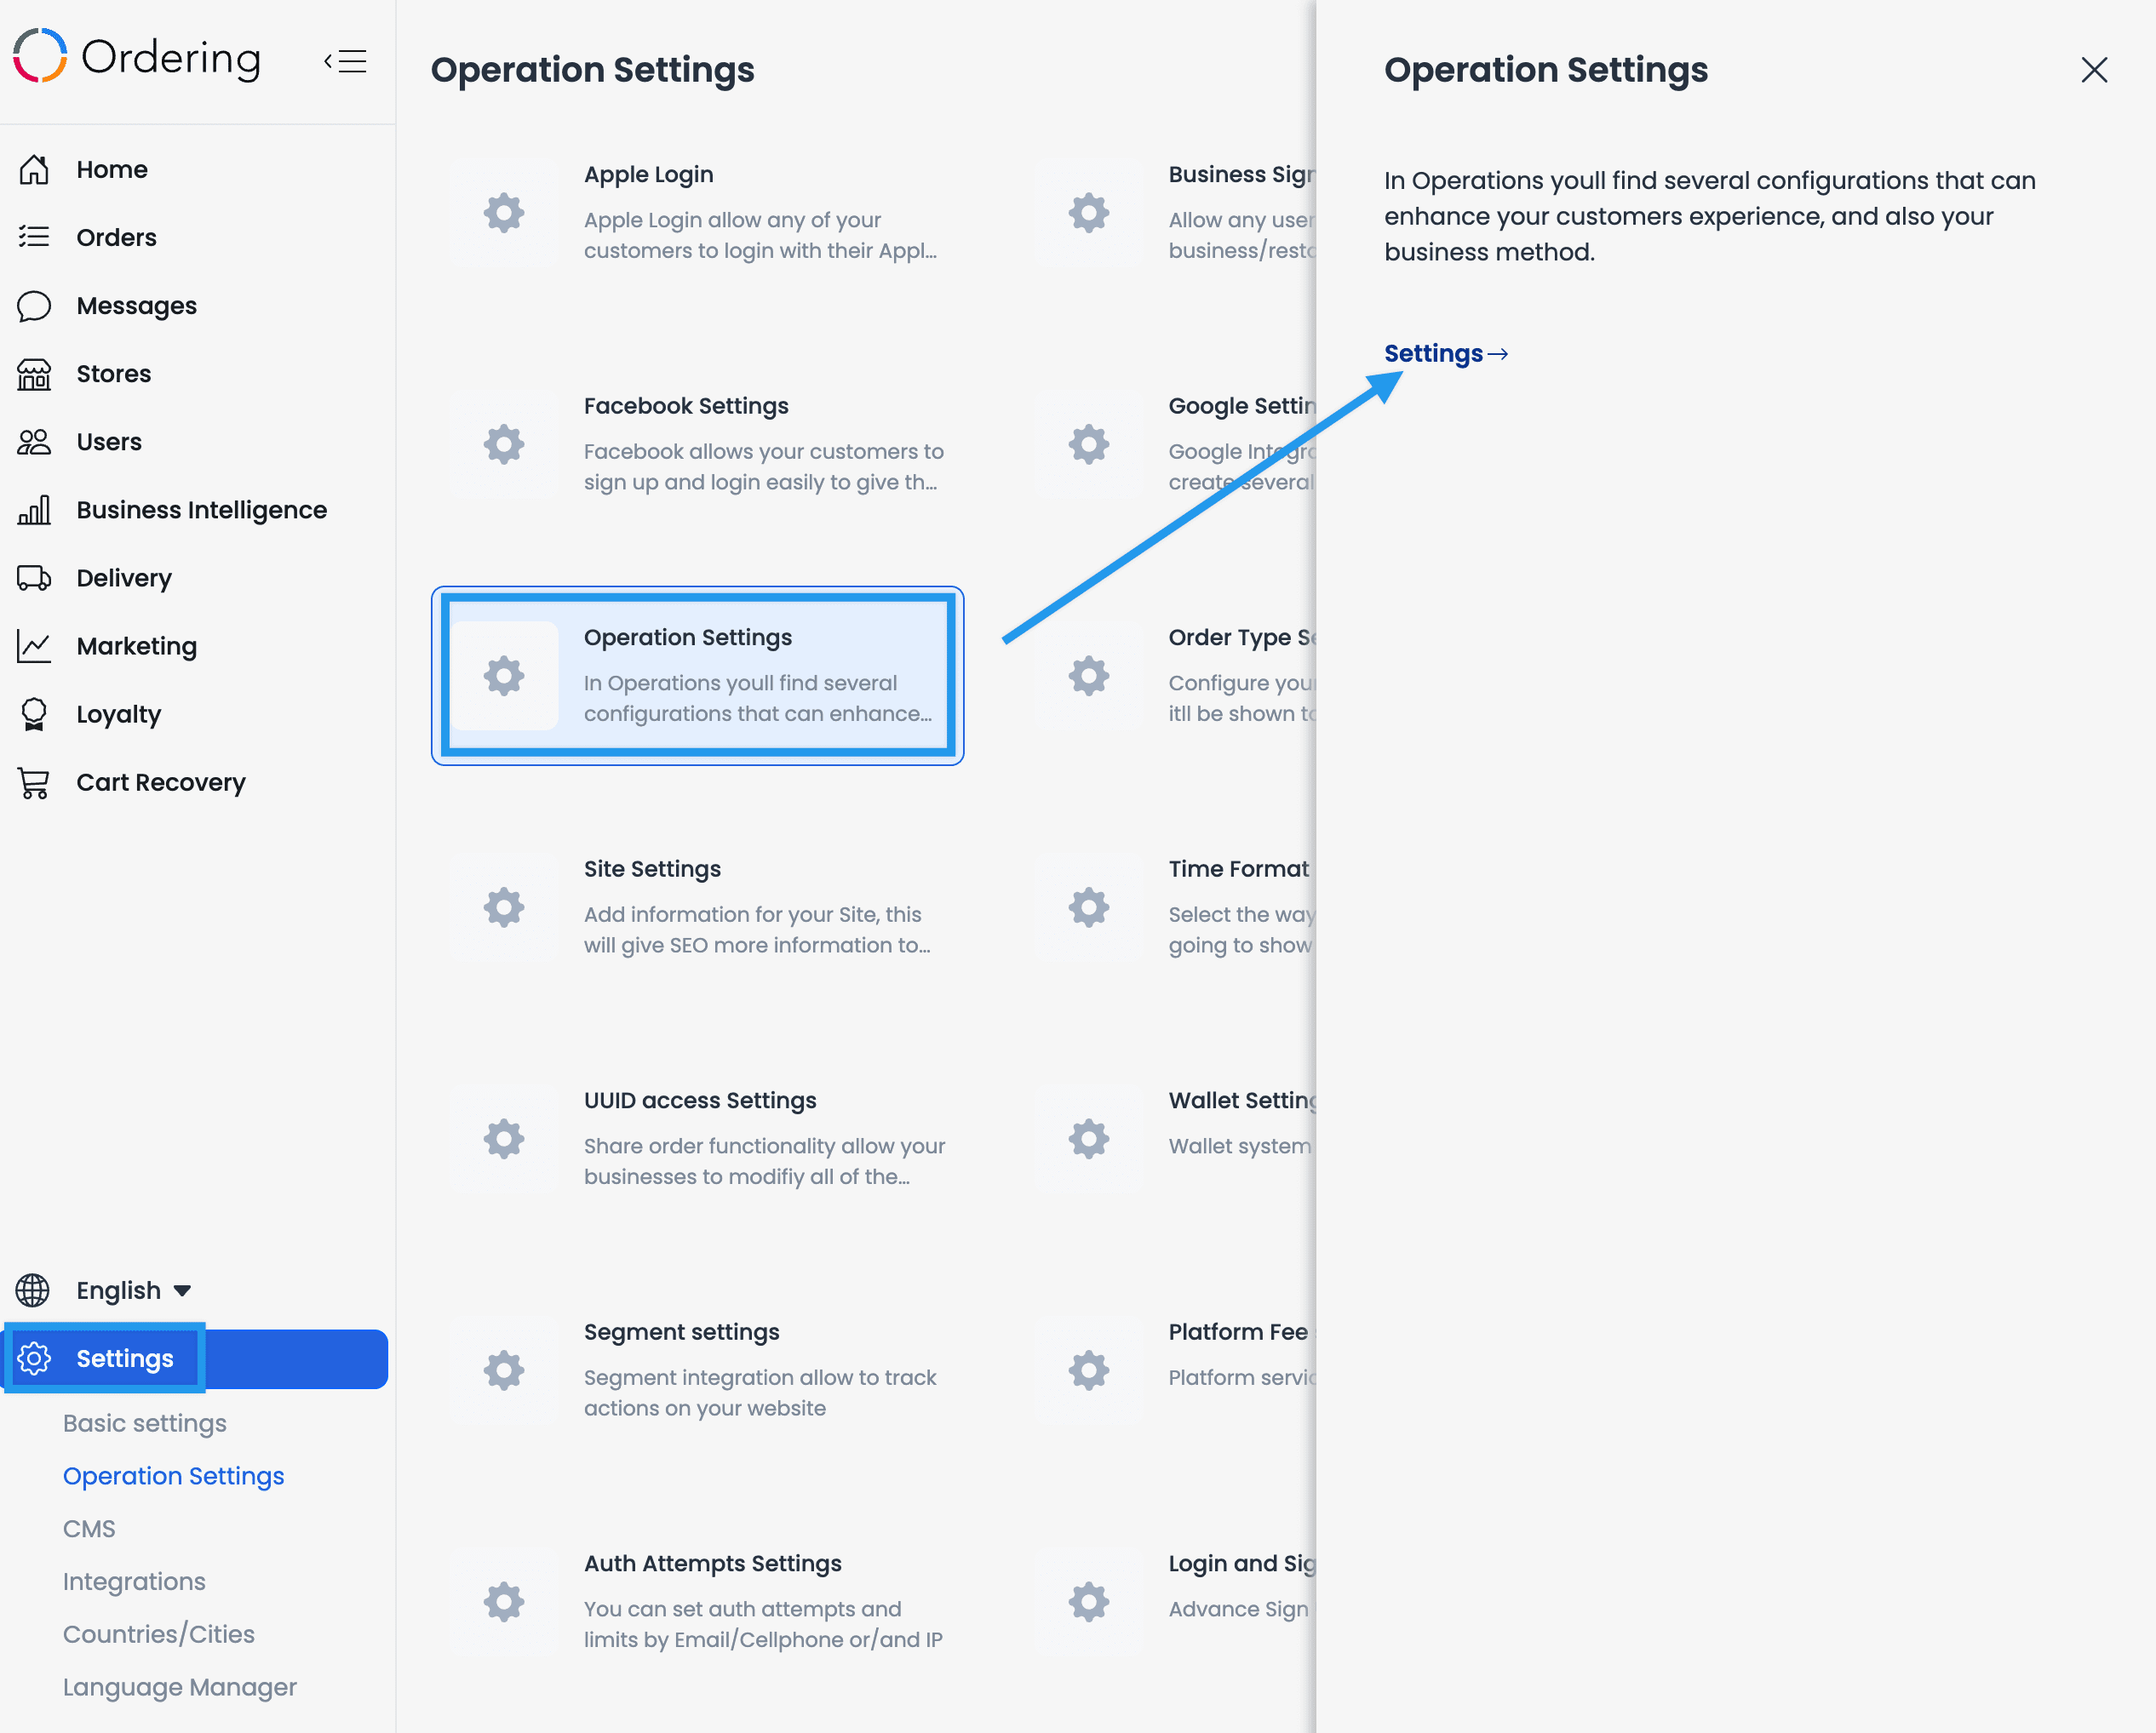The image size is (2156, 1733).
Task: Open the Language Manager submenu item
Action: point(180,1687)
